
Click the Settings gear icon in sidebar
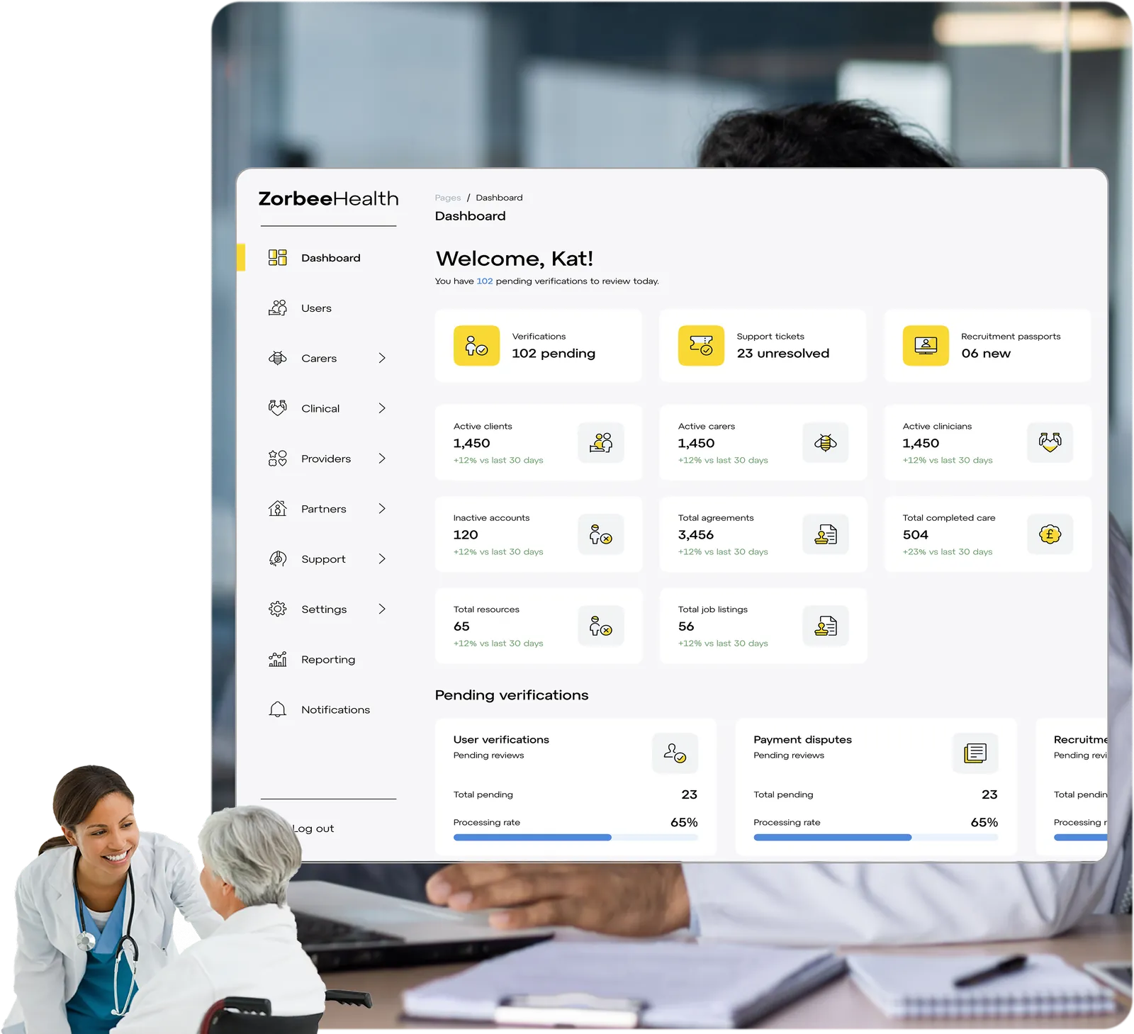pos(278,609)
